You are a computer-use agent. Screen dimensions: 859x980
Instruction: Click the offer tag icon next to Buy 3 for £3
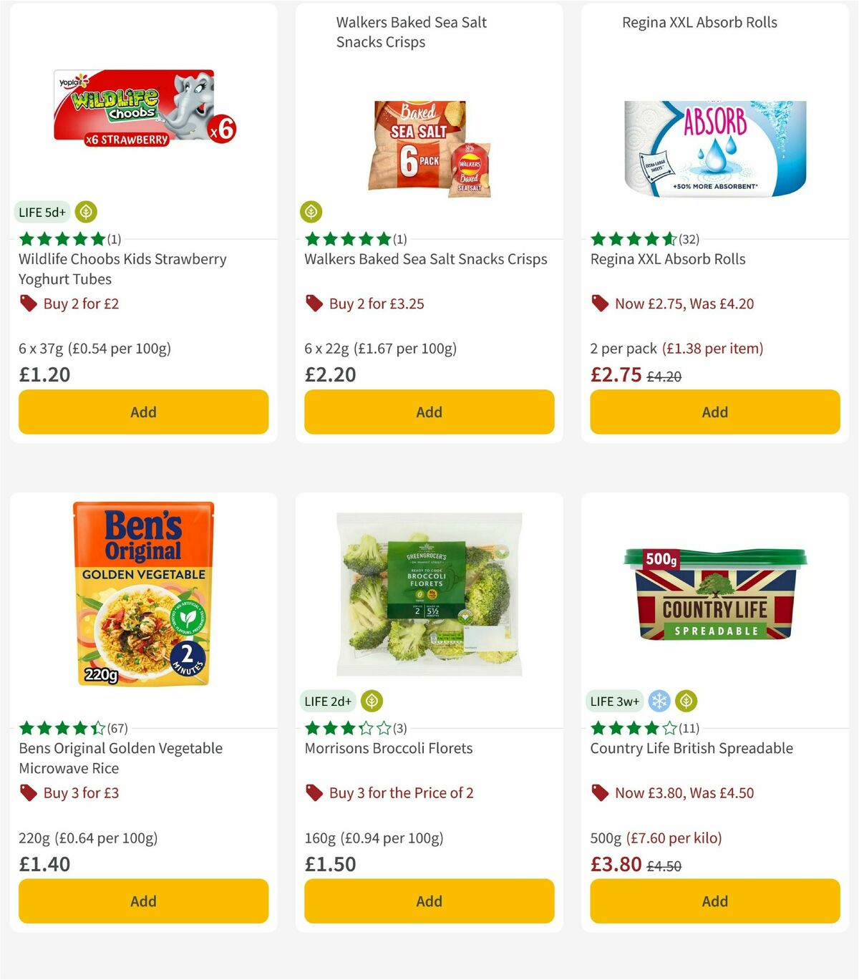(28, 792)
